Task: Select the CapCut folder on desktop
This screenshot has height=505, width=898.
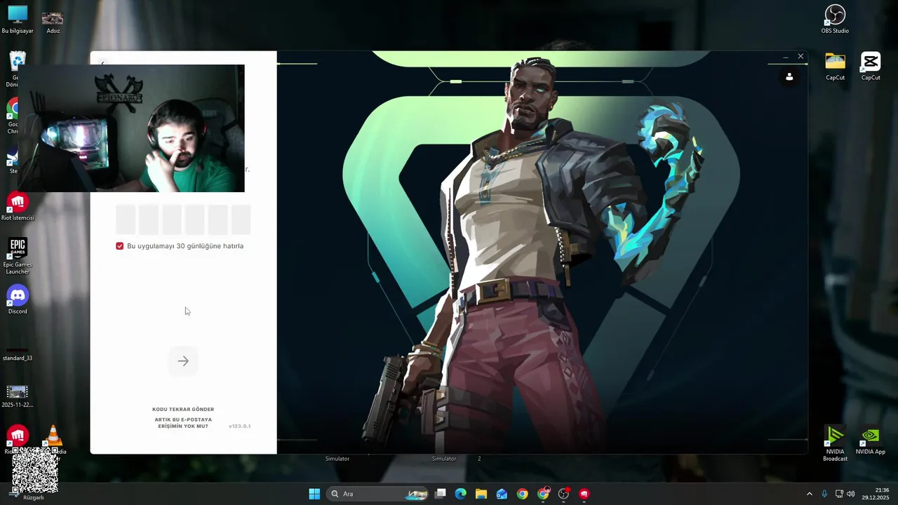Action: (835, 67)
